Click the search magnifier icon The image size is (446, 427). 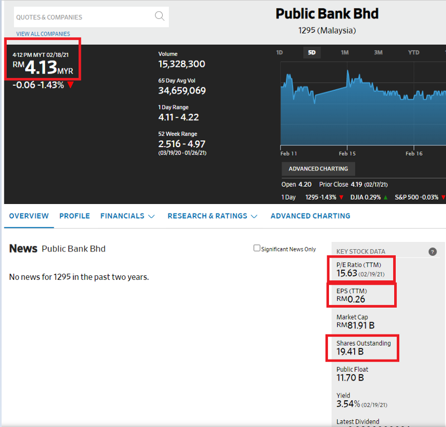tap(159, 16)
